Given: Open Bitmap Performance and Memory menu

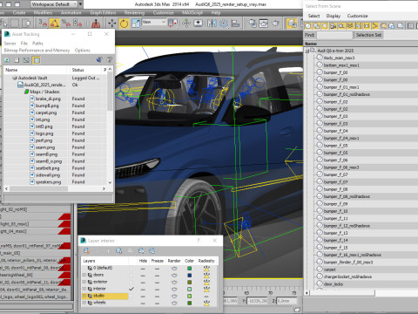Looking at the screenshot, I should coord(37,51).
